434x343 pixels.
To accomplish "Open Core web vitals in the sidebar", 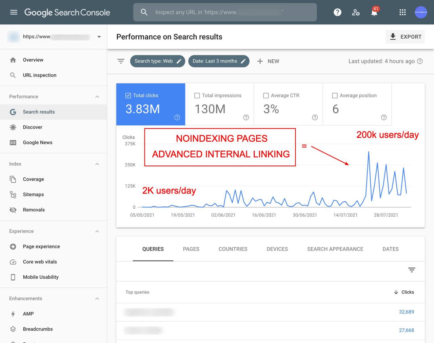I will 53,262.
